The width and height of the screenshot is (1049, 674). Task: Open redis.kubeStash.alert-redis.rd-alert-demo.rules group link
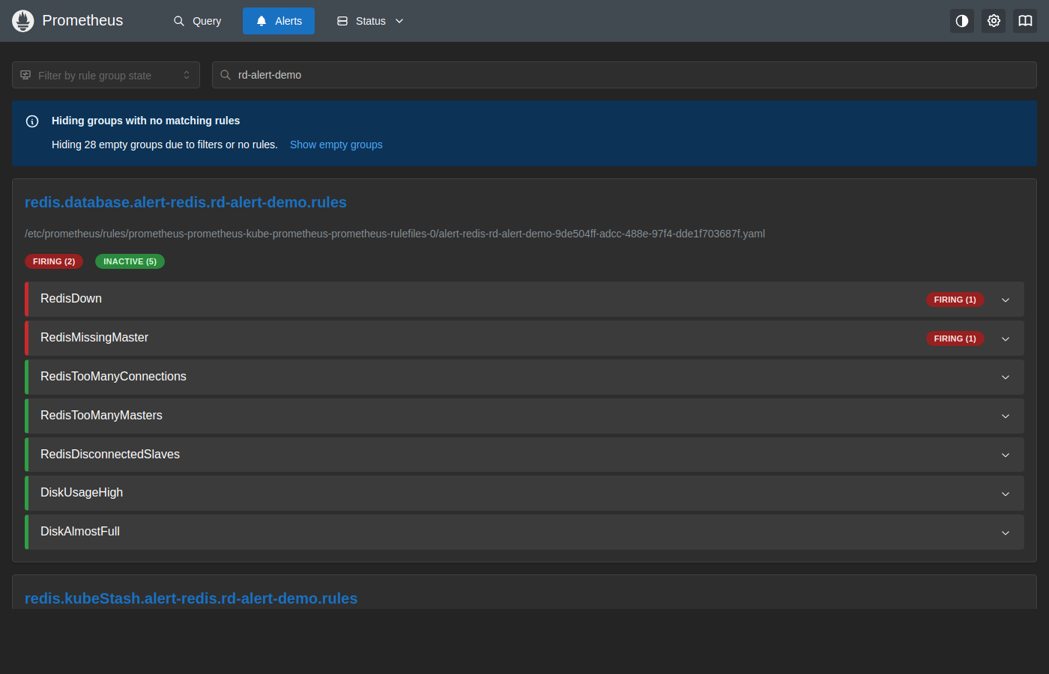coord(191,598)
